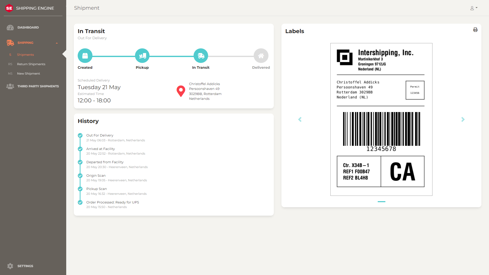Viewport: 489px width, 275px height.
Task: Go to Shipments submenu item
Action: click(x=25, y=55)
